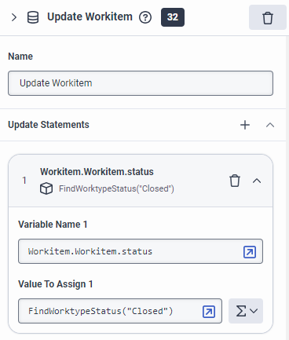This screenshot has width=289, height=340.
Task: Click the Value To Assign 1 label
Action: coord(56,284)
